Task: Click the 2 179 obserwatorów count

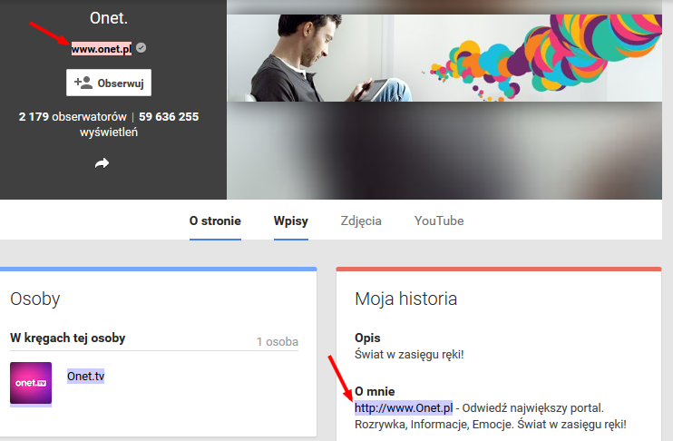Action: (73, 117)
